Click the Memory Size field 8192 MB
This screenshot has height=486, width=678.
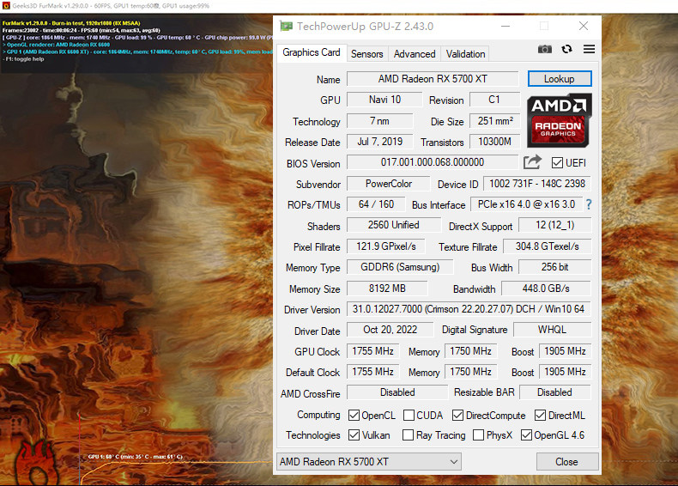coord(387,289)
